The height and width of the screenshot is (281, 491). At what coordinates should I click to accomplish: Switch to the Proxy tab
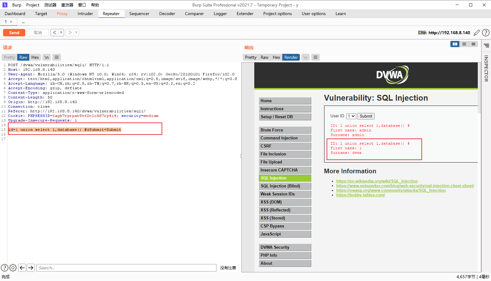coord(62,14)
